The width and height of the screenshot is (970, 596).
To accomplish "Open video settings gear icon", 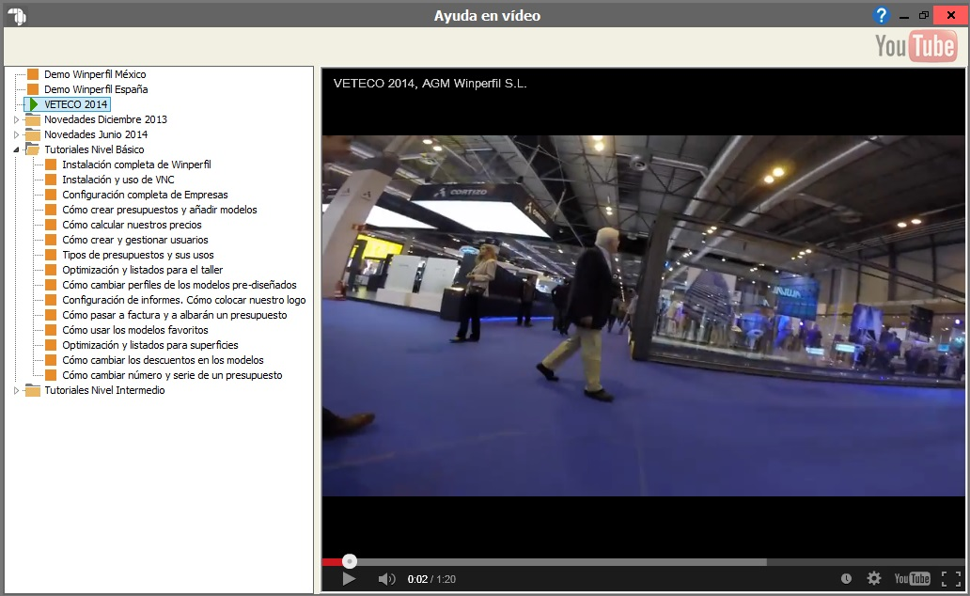I will pos(873,579).
